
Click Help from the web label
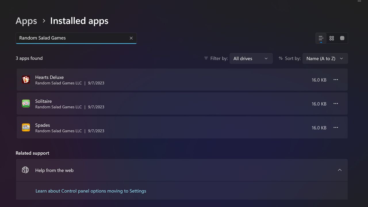[54, 170]
